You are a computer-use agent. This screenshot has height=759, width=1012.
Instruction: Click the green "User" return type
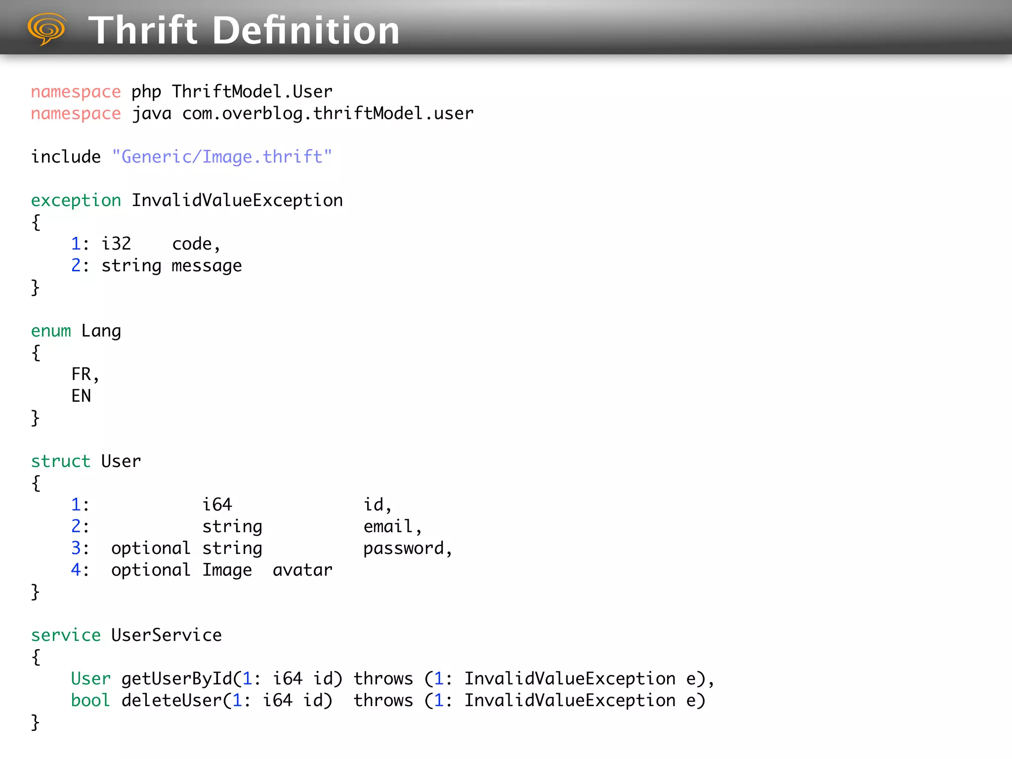pyautogui.click(x=91, y=679)
